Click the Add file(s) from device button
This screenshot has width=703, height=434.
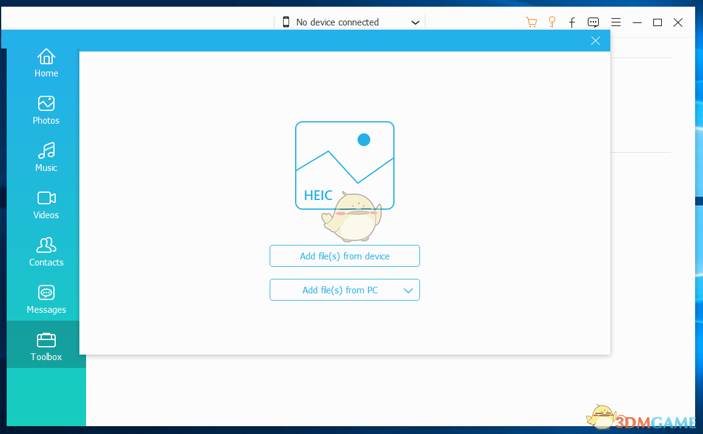tap(345, 256)
